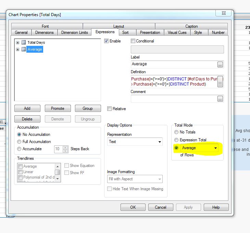Increase the Steps Back spinner value
This screenshot has height=233, width=250.
tap(65, 148)
